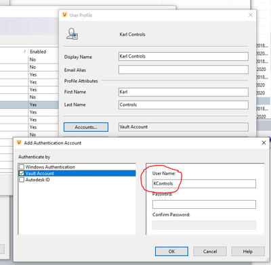Uncheck the Vault Account checkbox
Viewport: 271px width, 265px height.
point(22,173)
